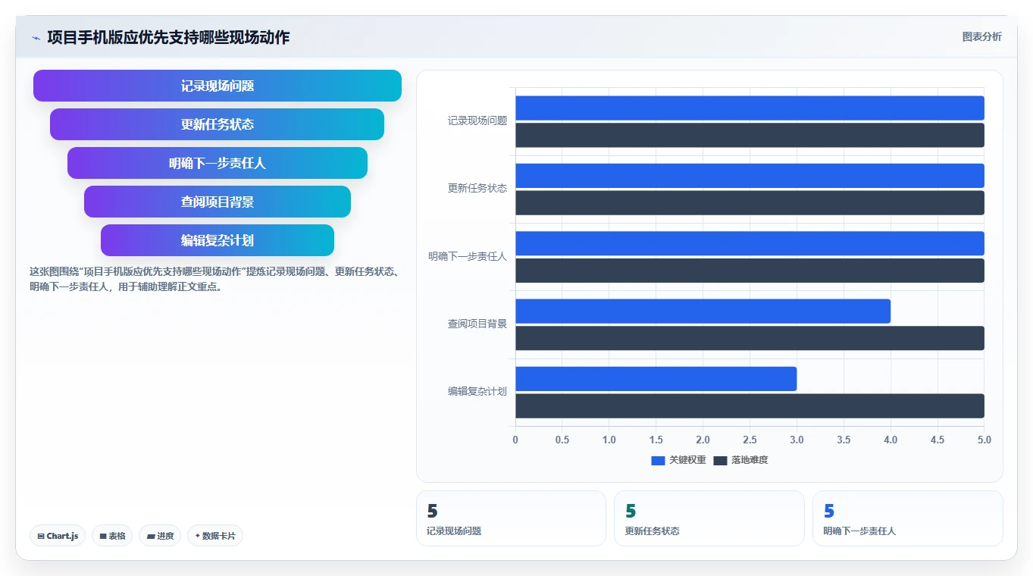Click the Chart.js tag chip
This screenshot has height=576, width=1033.
(x=58, y=536)
